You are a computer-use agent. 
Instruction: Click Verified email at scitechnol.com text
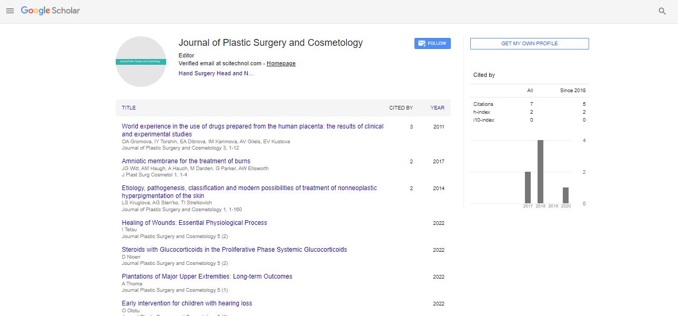tap(220, 63)
